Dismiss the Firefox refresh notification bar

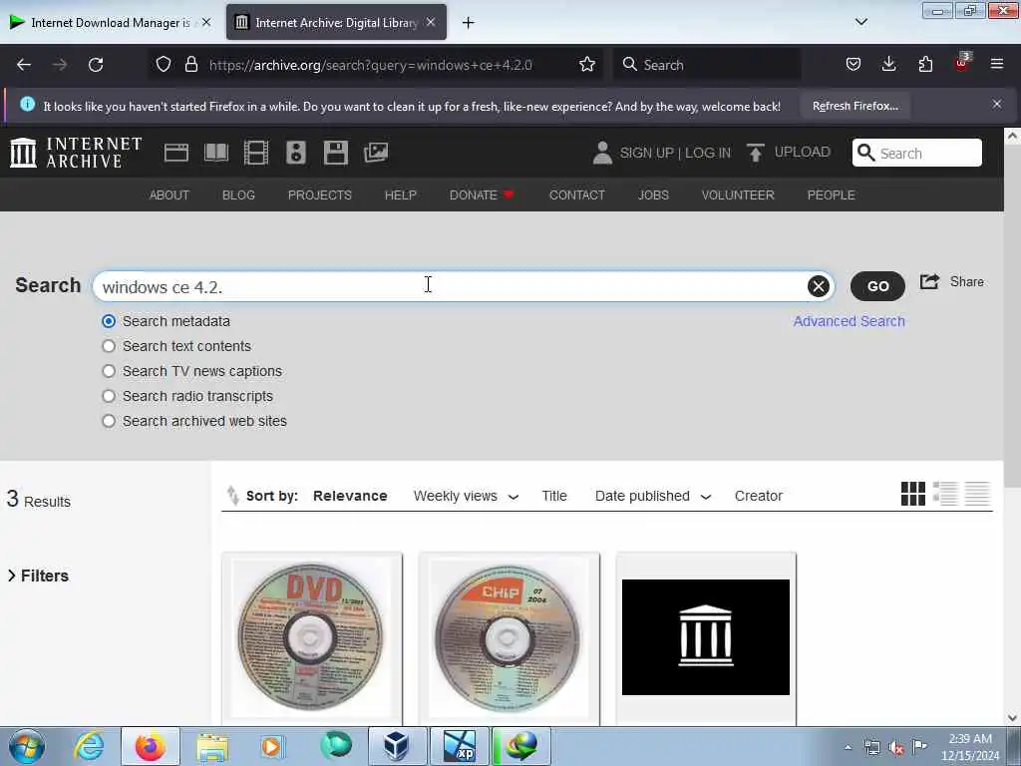(x=997, y=104)
